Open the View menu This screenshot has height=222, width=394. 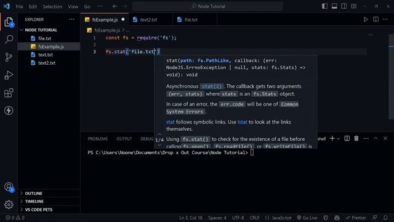click(73, 6)
